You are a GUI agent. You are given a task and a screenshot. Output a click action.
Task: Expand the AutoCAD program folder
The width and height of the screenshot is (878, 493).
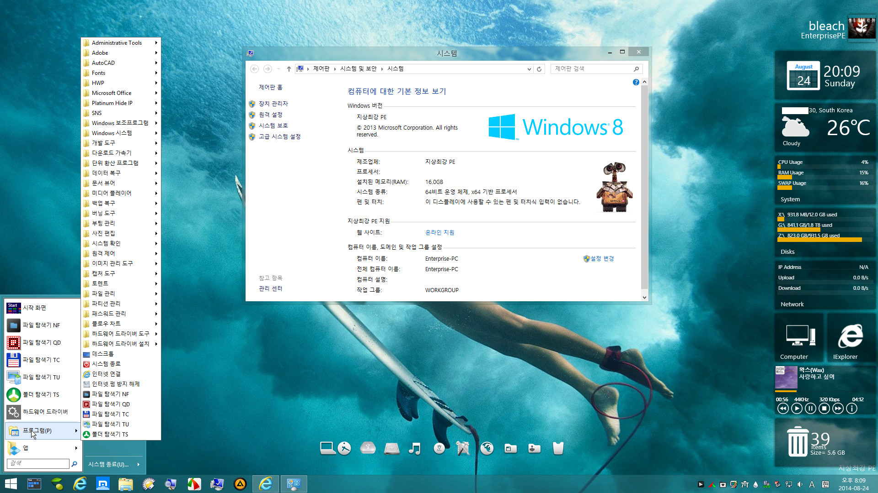(x=121, y=63)
